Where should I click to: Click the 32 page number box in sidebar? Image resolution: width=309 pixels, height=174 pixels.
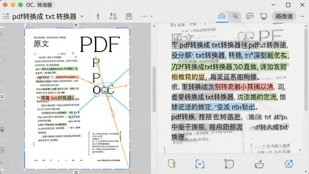click(2, 96)
